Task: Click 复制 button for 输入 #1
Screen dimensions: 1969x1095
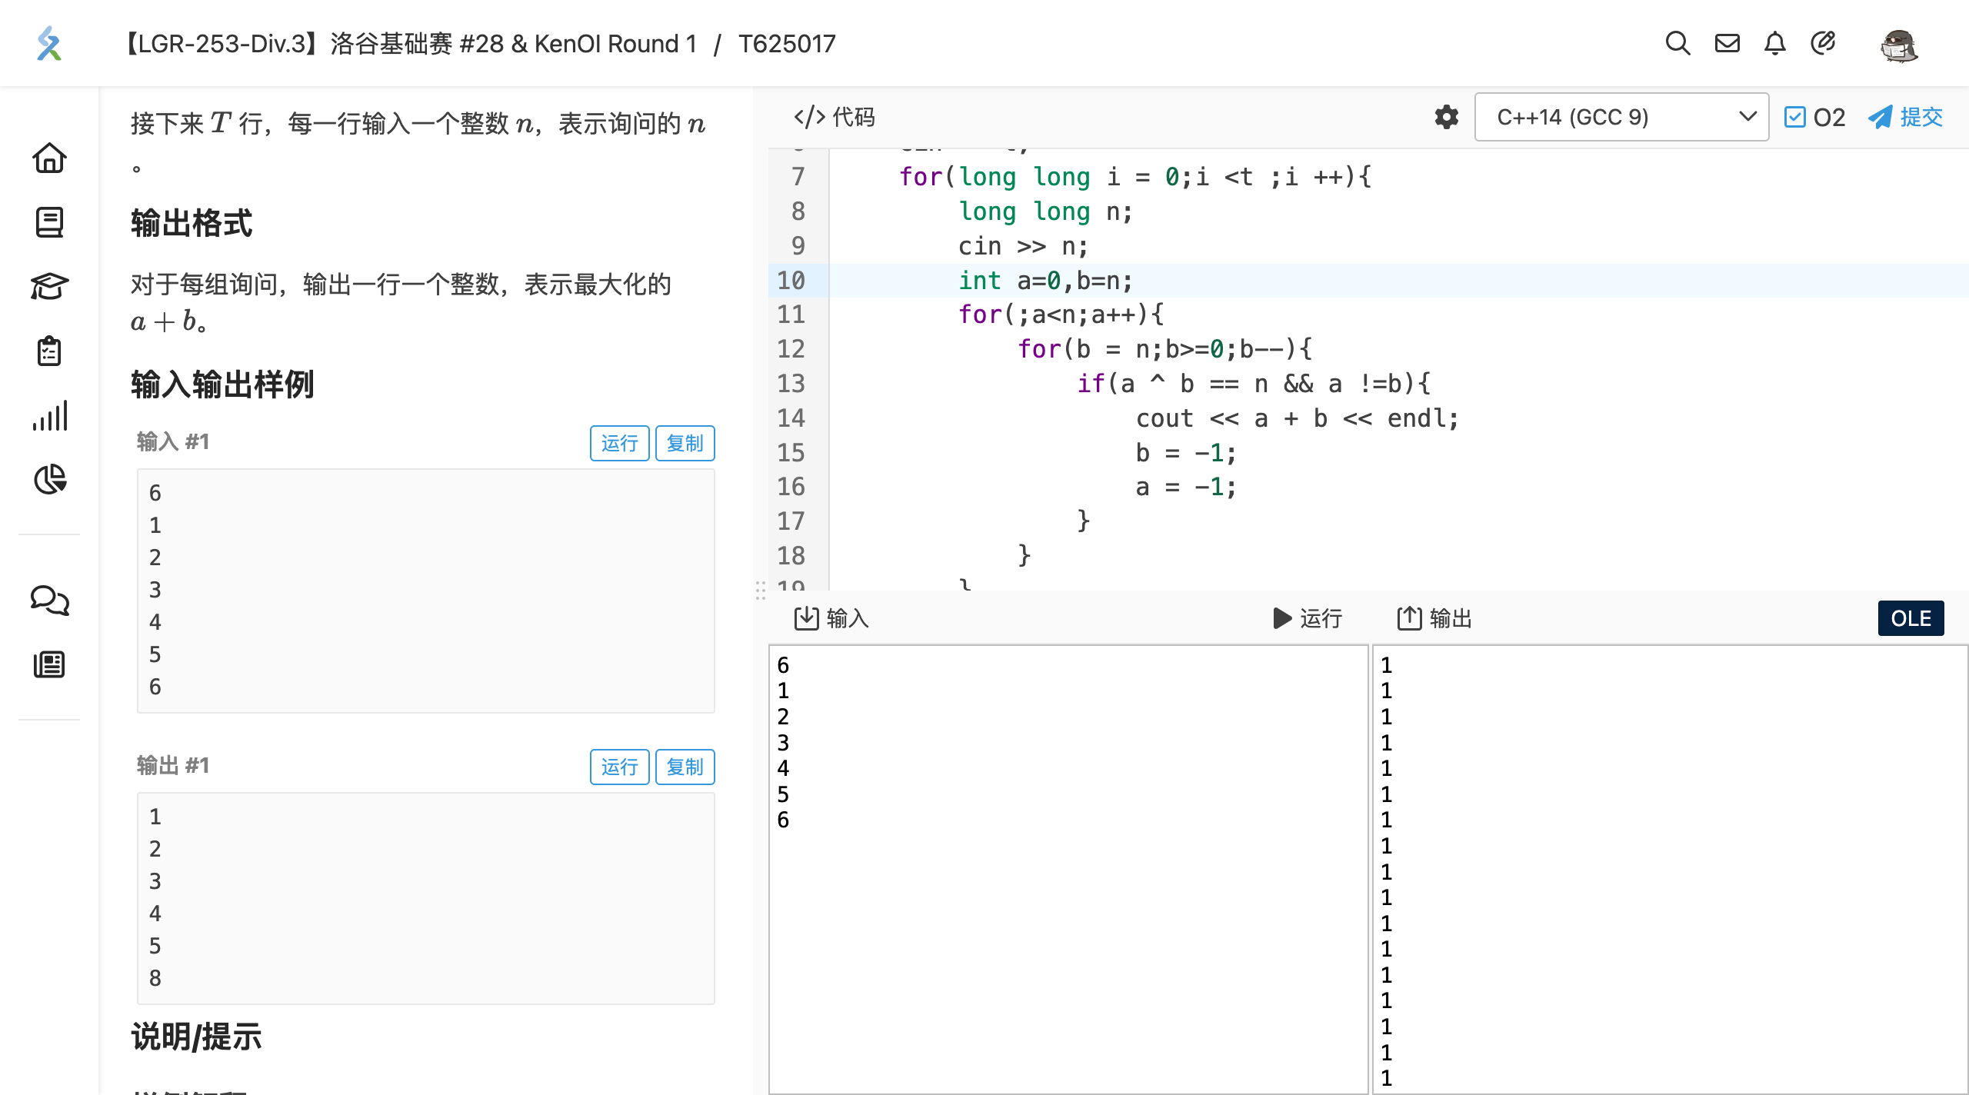Action: [x=685, y=444]
